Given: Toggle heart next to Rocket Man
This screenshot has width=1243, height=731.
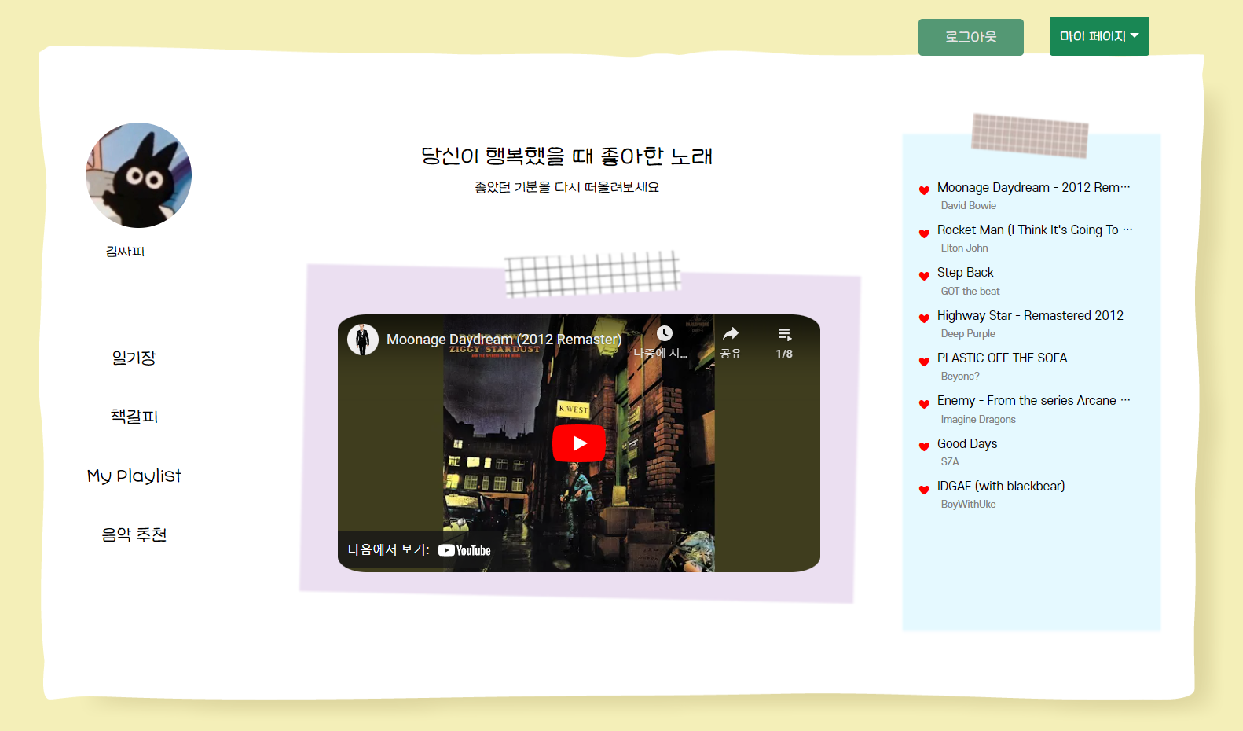Looking at the screenshot, I should 924,233.
